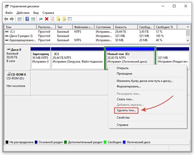The width and height of the screenshot is (194, 155).
Task: Select the Зарезервировано... volume row
Action: pyautogui.click(x=95, y=40)
